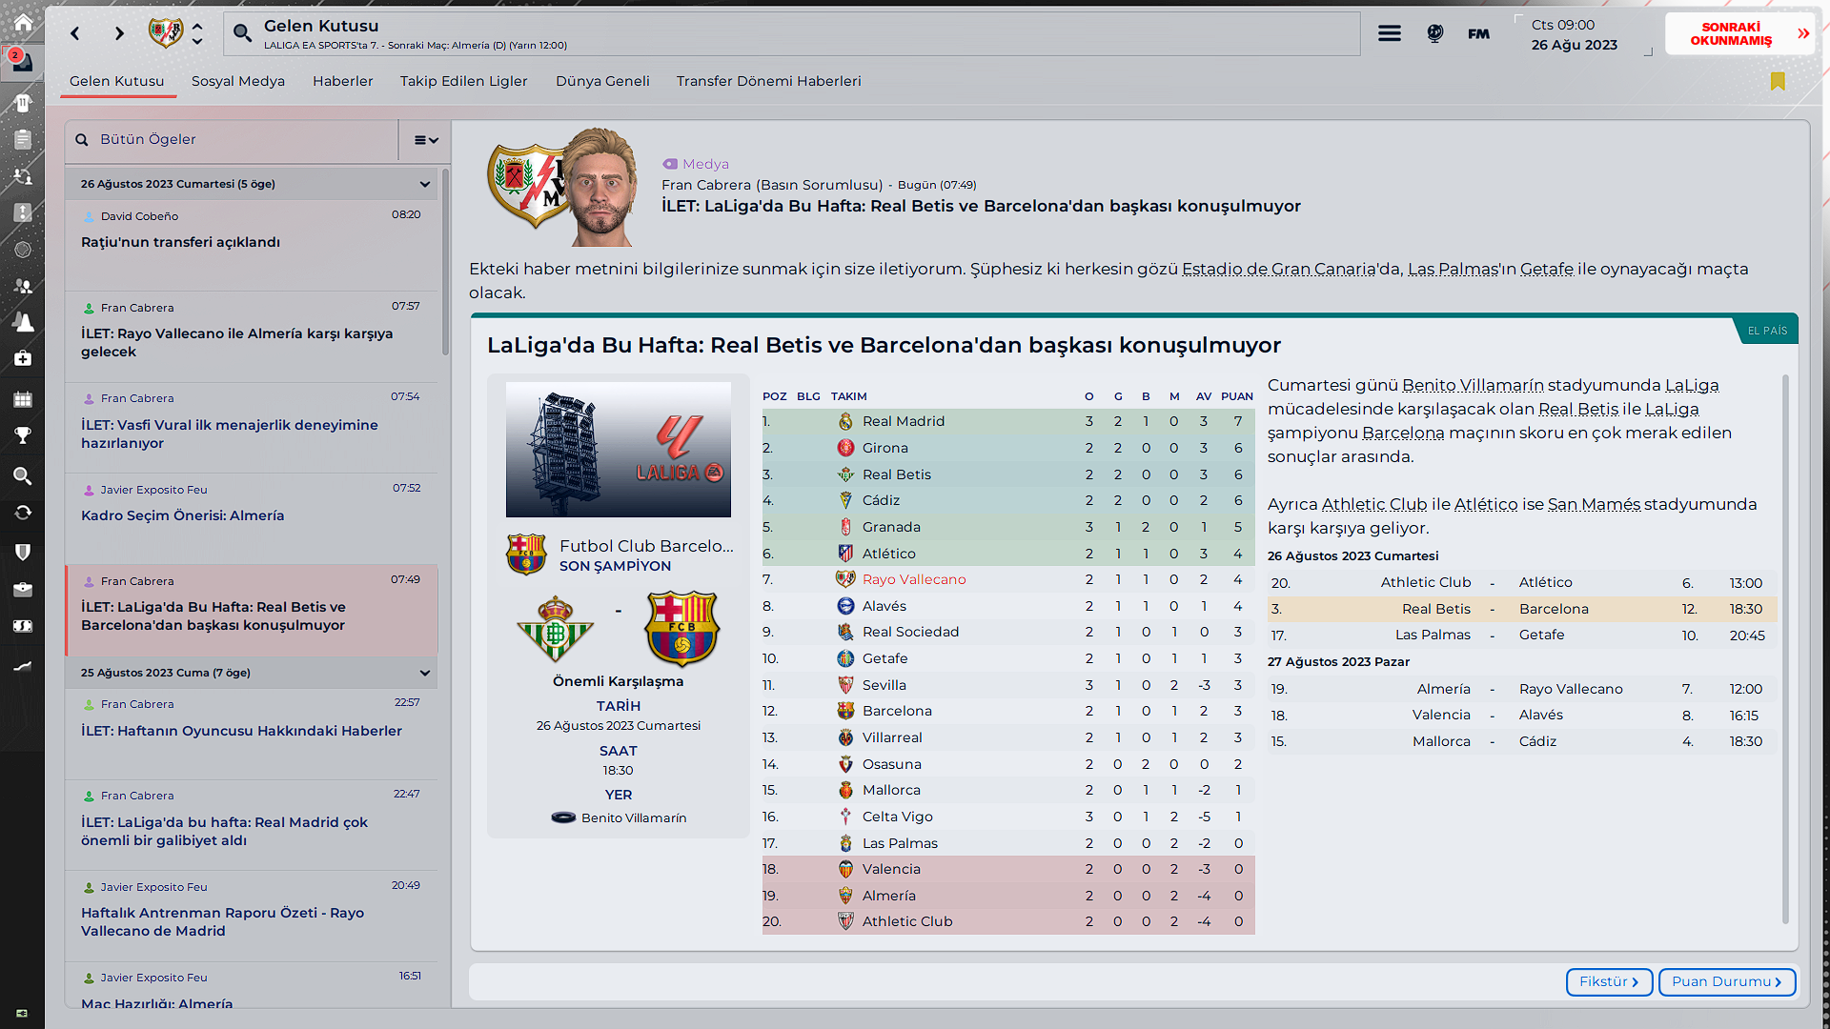Focus the Bütün Ögeler search field
Image resolution: width=1830 pixels, height=1029 pixels.
(x=233, y=140)
